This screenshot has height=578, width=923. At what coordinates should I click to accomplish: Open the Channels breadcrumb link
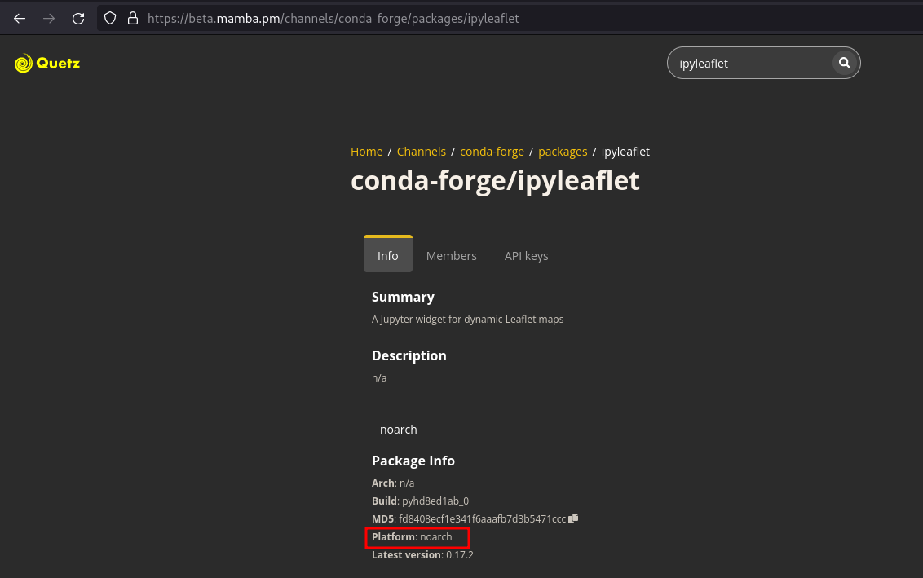point(422,152)
